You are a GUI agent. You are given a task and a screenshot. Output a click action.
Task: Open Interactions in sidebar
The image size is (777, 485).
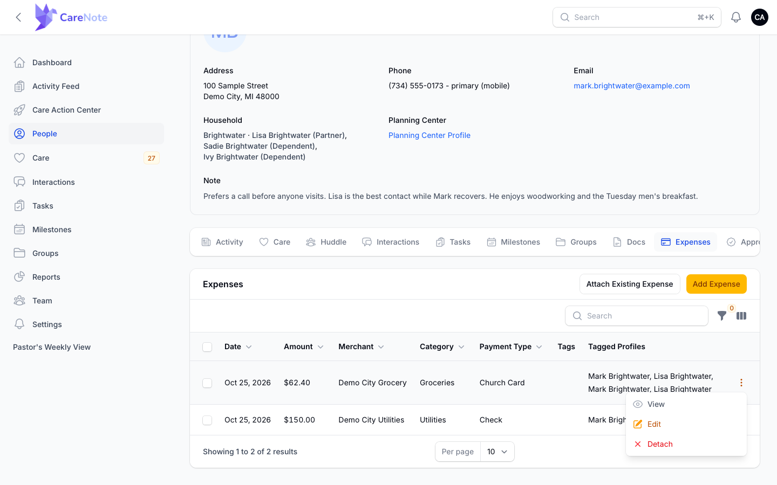pyautogui.click(x=86, y=182)
